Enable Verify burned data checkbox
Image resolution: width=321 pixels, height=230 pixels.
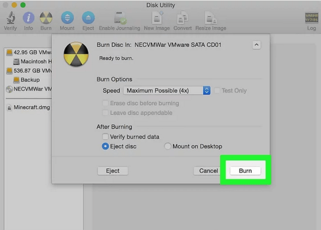105,136
